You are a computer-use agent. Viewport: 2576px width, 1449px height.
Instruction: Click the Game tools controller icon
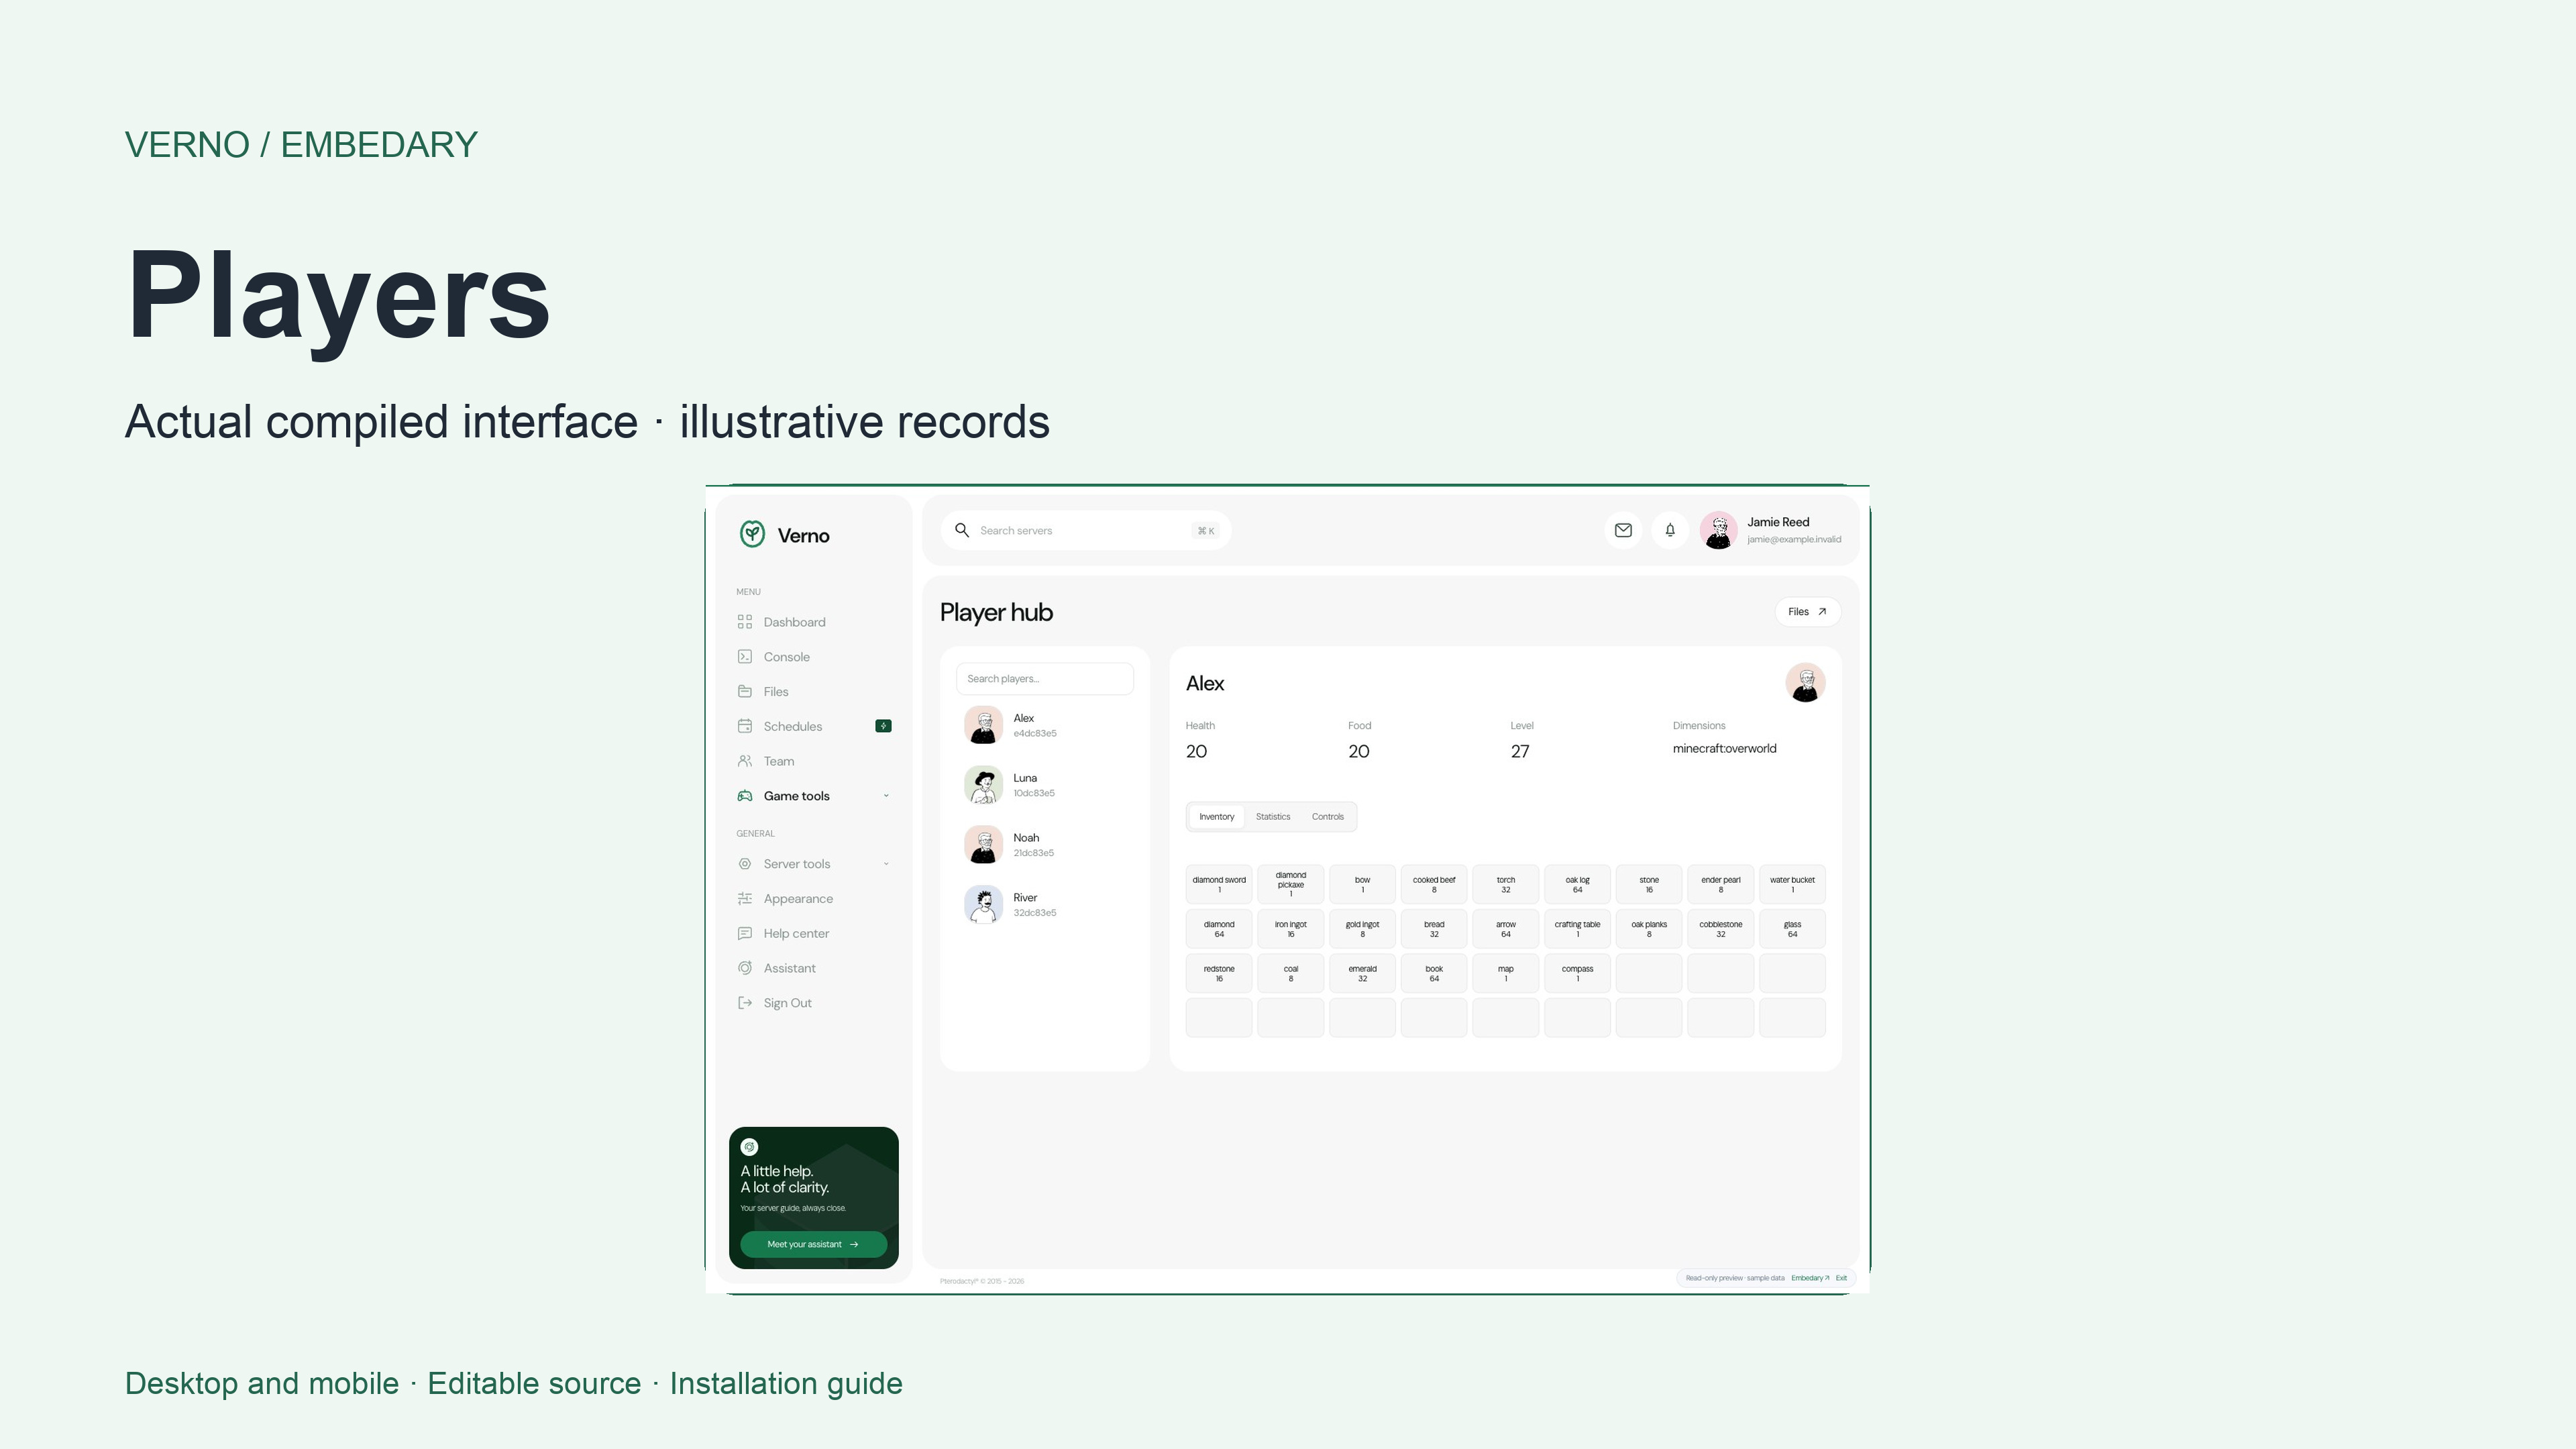[x=744, y=796]
